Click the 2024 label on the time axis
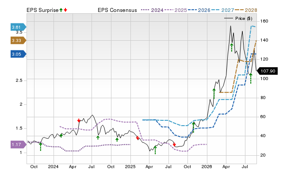The width and height of the screenshot is (283, 169). [53, 166]
